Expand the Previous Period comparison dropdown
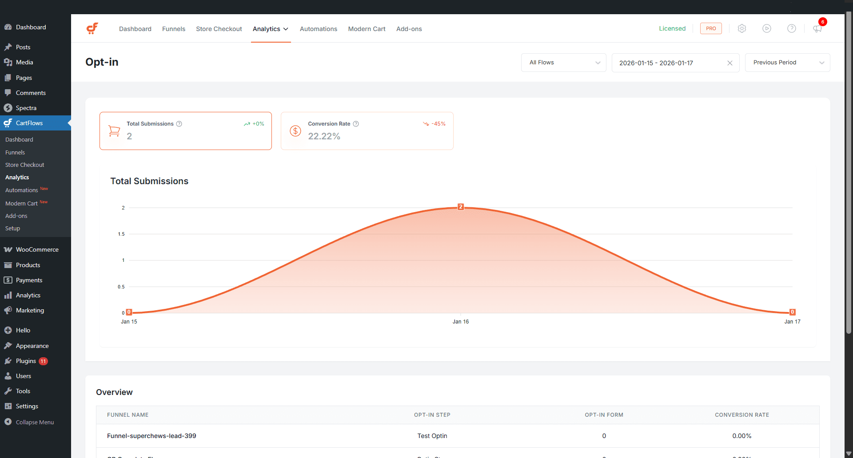Image resolution: width=853 pixels, height=458 pixels. point(787,63)
